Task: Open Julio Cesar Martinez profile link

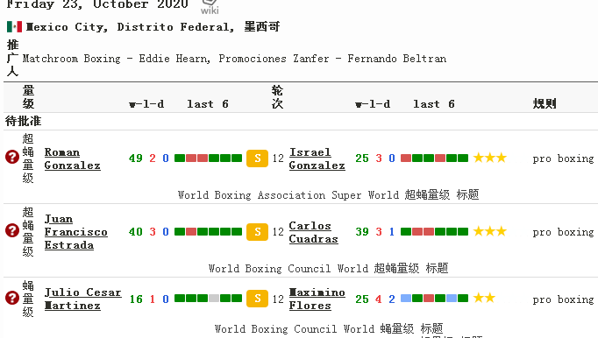Action: click(x=82, y=299)
